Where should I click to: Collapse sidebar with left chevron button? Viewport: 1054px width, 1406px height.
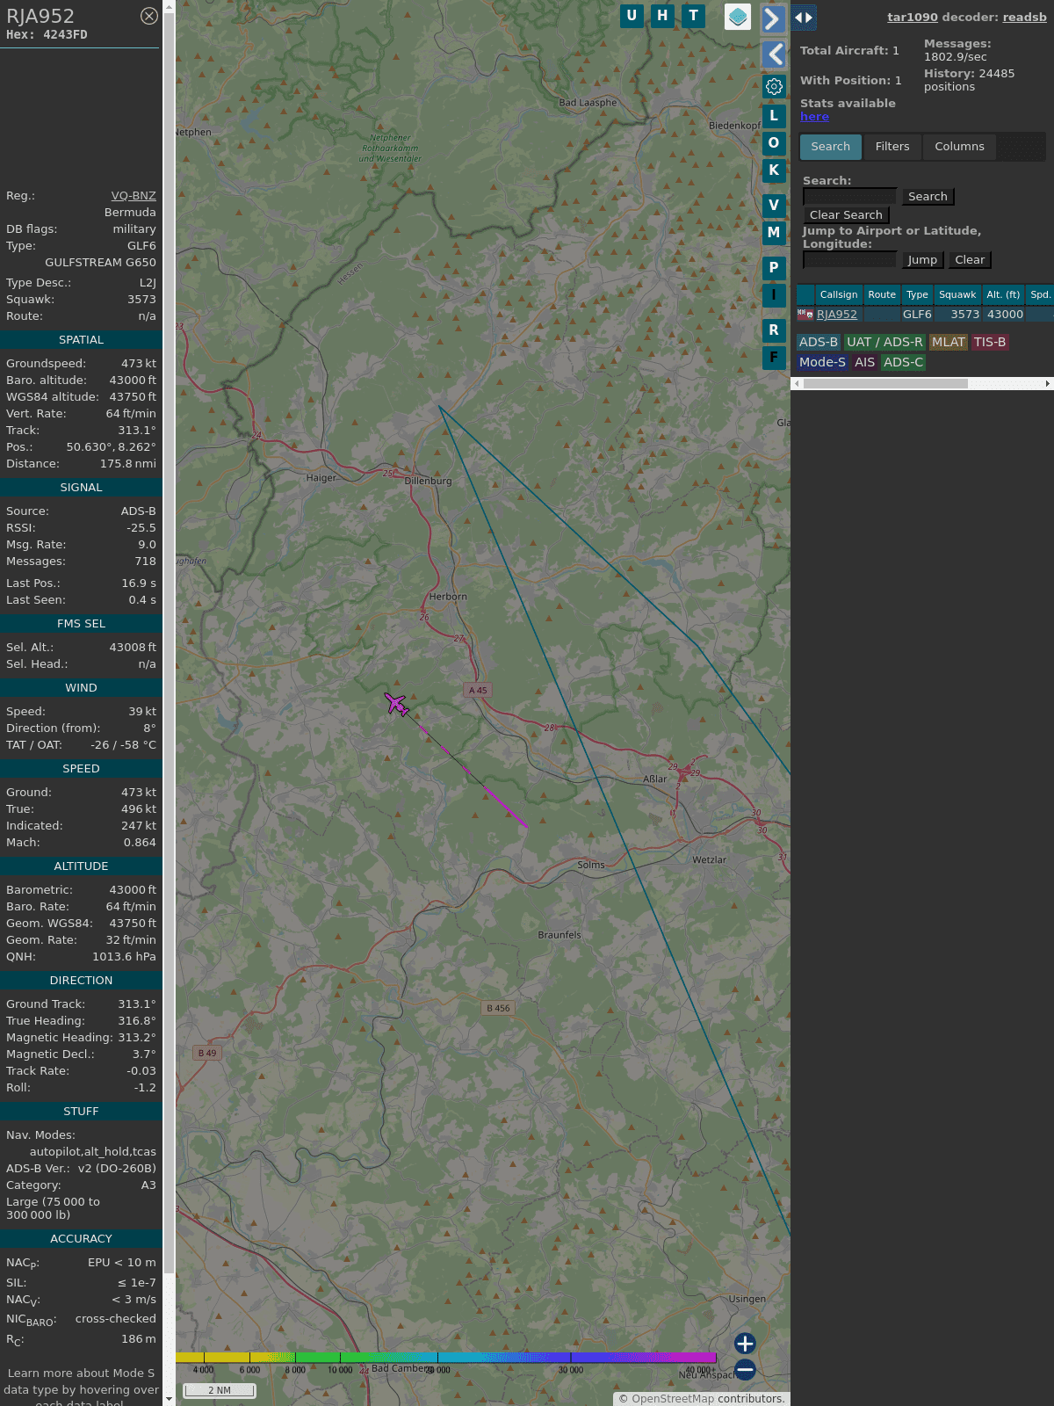coord(773,54)
